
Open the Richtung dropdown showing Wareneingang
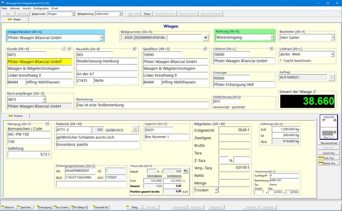coord(272,37)
